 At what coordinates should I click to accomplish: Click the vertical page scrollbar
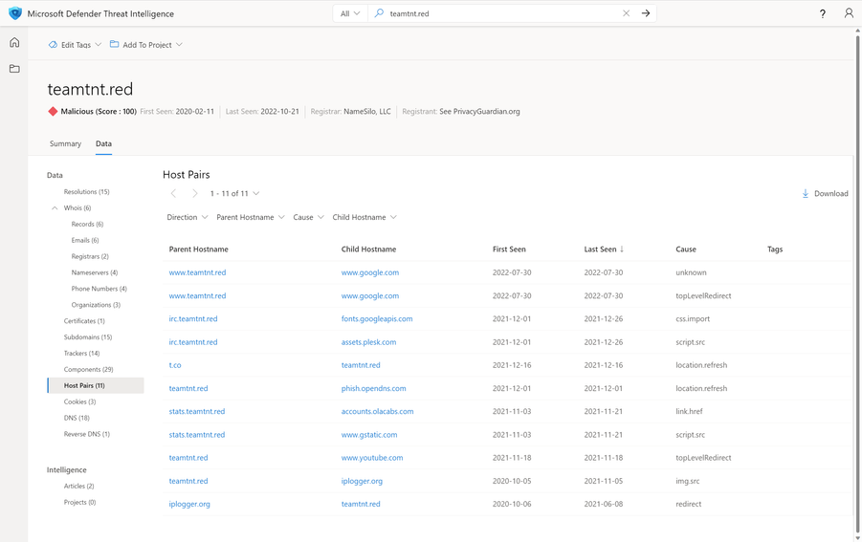coord(857,285)
